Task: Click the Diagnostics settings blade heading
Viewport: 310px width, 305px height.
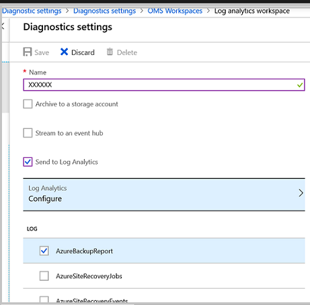Action: pyautogui.click(x=68, y=27)
